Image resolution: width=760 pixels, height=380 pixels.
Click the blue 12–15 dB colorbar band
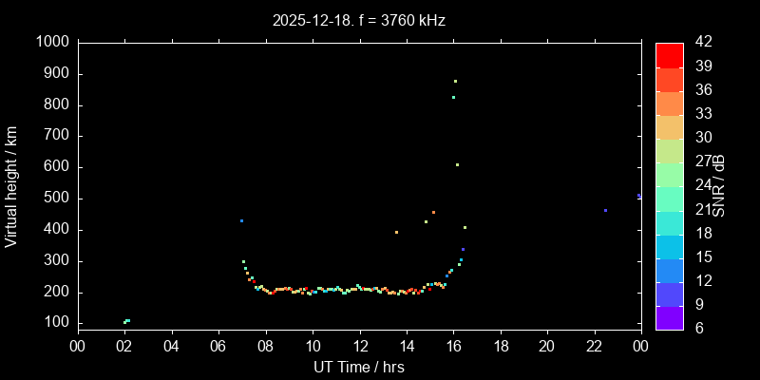[670, 269]
